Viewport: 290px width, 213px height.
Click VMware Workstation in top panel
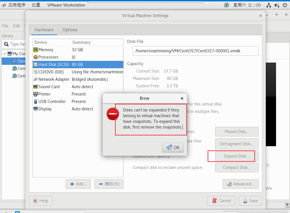pyautogui.click(x=66, y=5)
